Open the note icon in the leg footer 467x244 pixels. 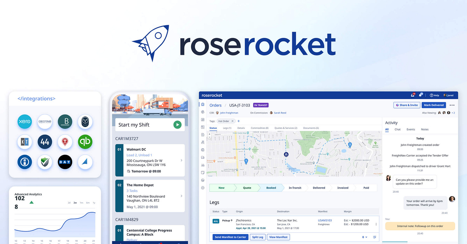point(375,237)
